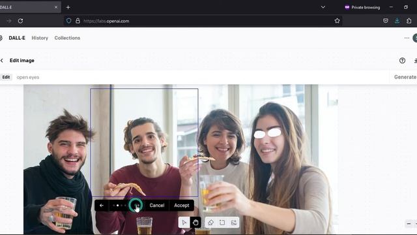This screenshot has width=417, height=235.
Task: Close the DALL-E browser tab
Action: pyautogui.click(x=56, y=7)
